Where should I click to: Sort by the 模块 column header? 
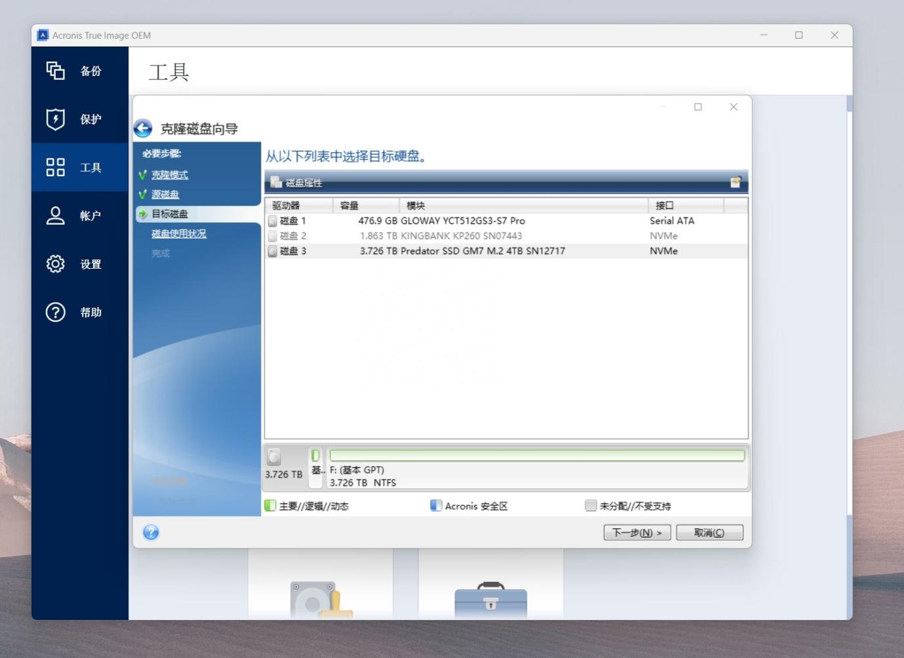524,205
